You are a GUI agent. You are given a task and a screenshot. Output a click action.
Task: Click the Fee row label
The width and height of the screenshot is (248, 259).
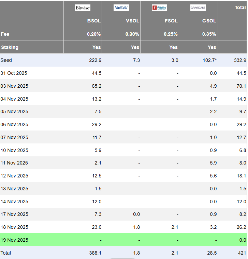tap(5, 34)
